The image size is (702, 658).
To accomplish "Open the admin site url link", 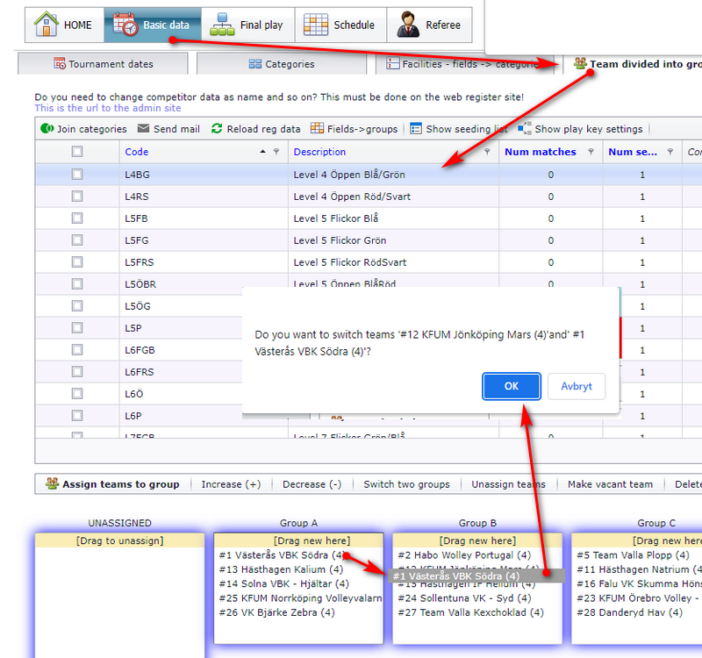I will pos(108,108).
